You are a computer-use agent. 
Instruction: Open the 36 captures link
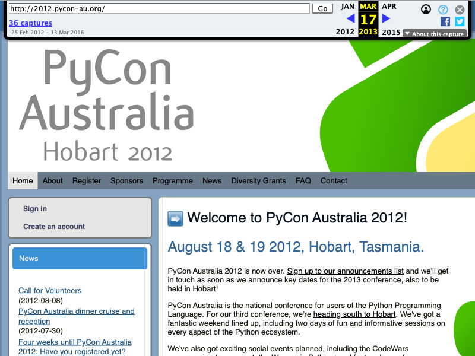(x=31, y=23)
